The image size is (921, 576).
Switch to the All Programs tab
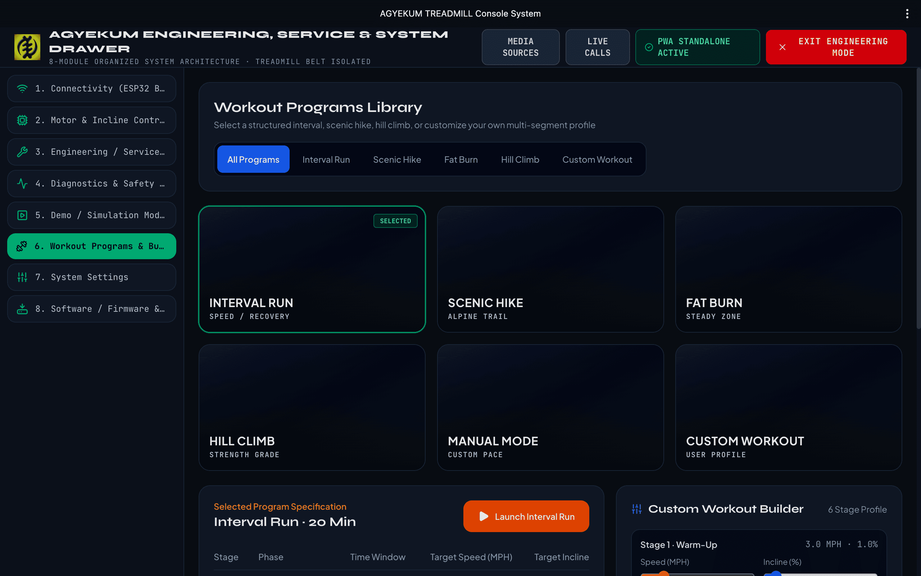(x=253, y=159)
